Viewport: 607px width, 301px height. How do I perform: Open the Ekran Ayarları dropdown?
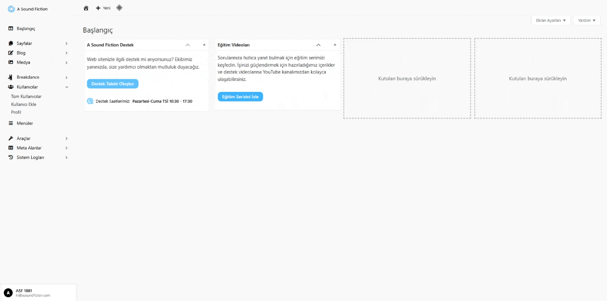click(551, 20)
